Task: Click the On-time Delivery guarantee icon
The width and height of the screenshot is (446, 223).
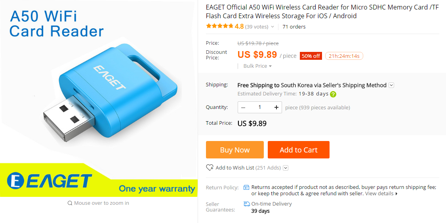Action: [x=247, y=204]
